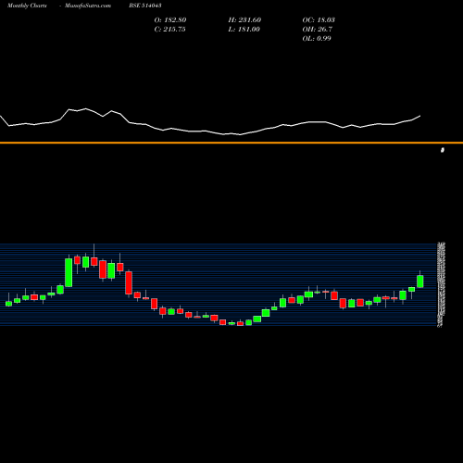
Task: Click the tallest green candlestick in the chart
Action: coord(69,272)
